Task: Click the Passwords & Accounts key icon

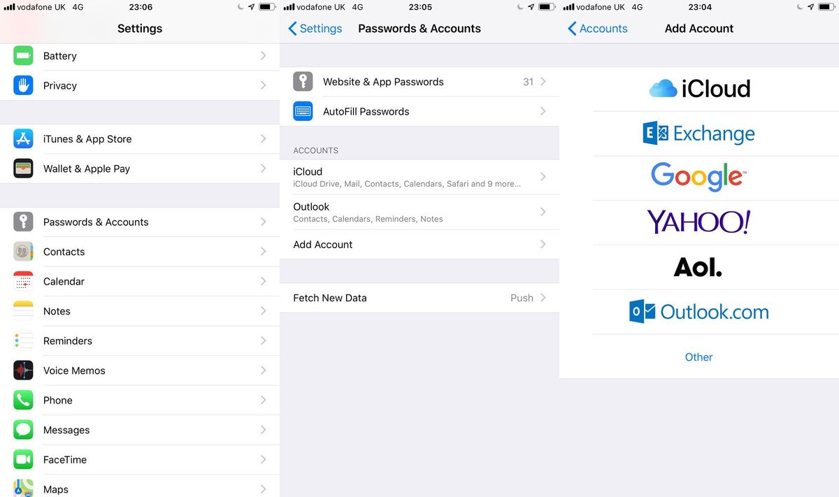Action: pyautogui.click(x=23, y=222)
